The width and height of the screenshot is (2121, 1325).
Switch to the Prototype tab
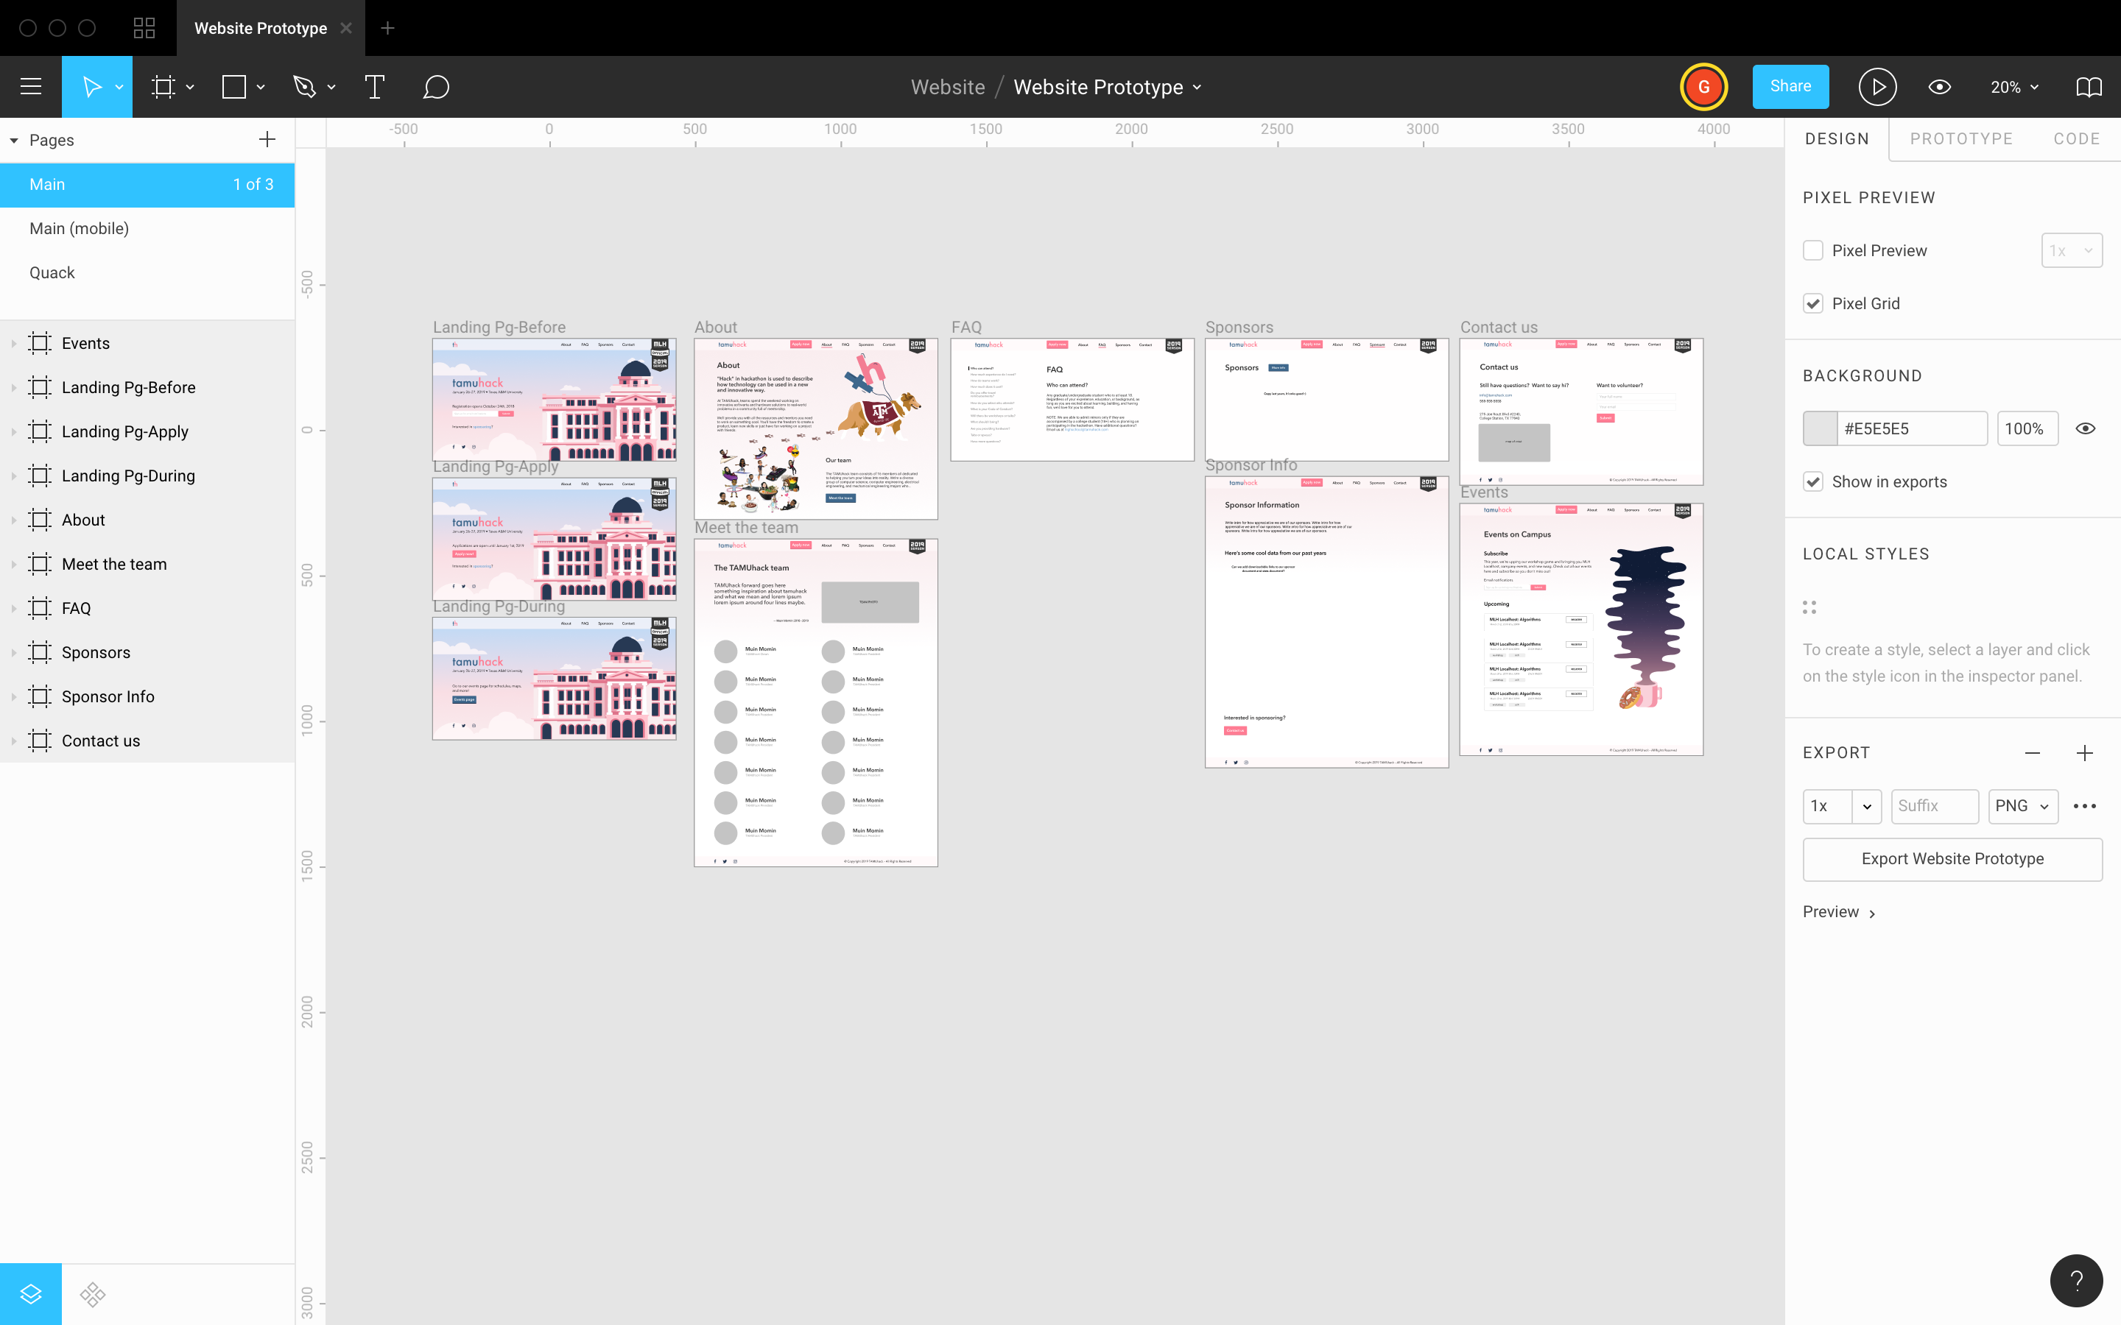[1960, 138]
